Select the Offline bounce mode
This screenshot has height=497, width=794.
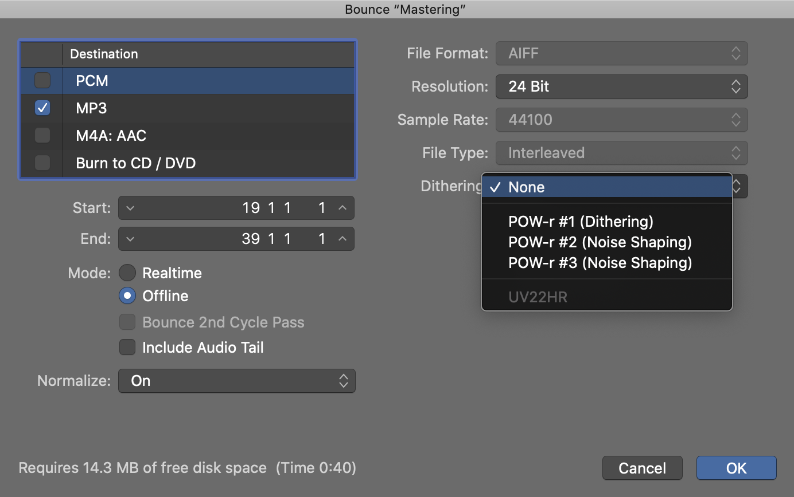(x=127, y=295)
